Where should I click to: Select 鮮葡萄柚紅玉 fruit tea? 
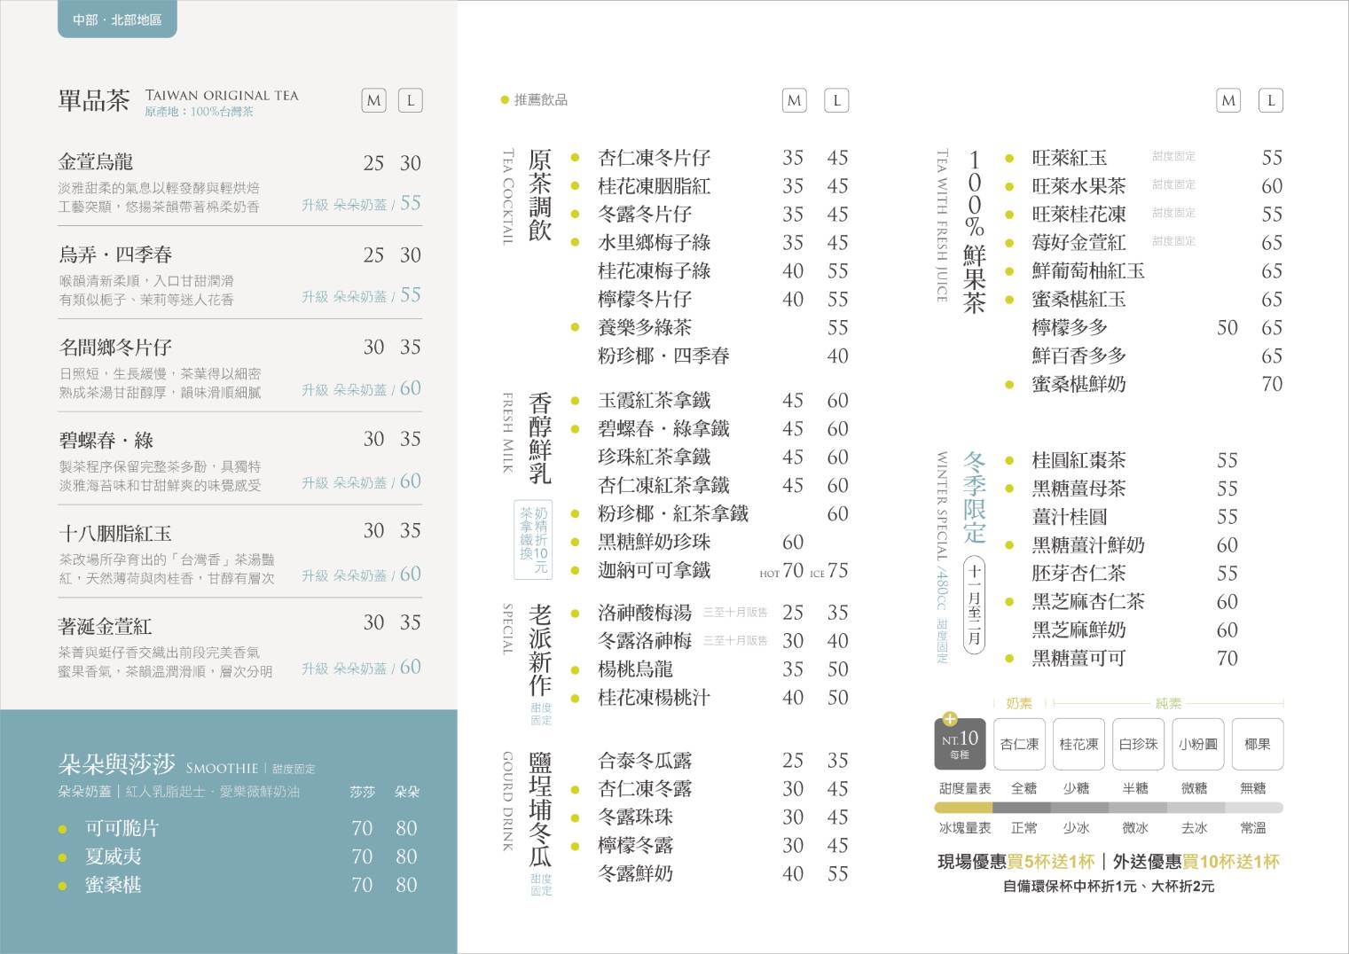tap(1088, 271)
